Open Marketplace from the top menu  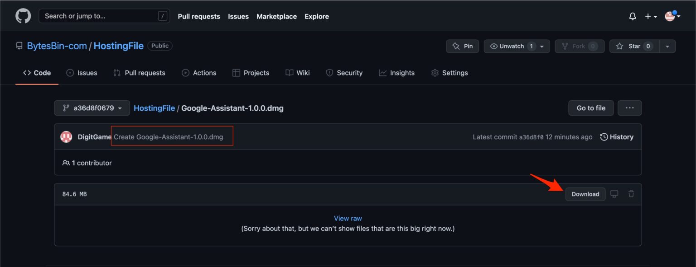point(276,16)
